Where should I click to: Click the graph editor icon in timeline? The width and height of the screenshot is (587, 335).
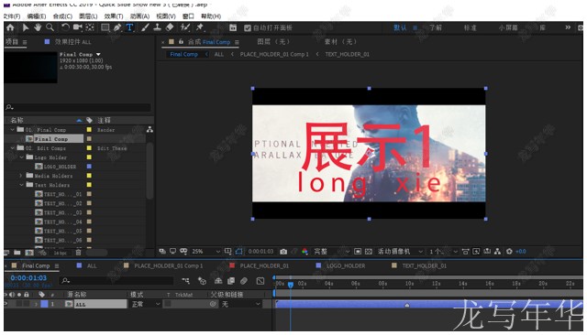pos(260,280)
